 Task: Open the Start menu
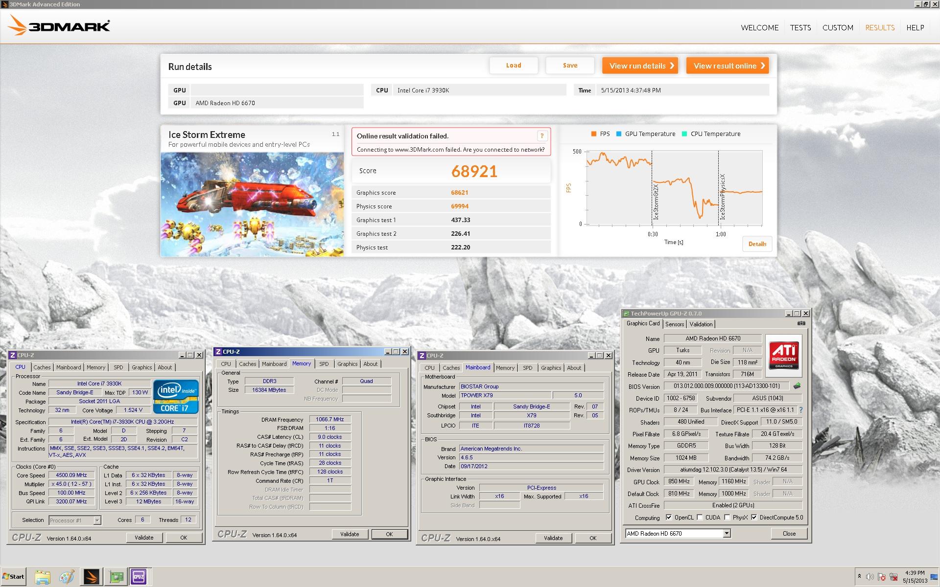tap(13, 577)
